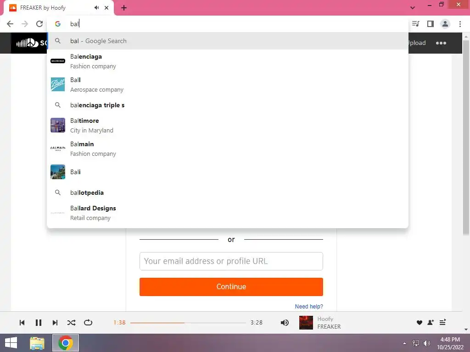Open the network icon in the system tray
This screenshot has height=352, width=470.
click(416, 343)
